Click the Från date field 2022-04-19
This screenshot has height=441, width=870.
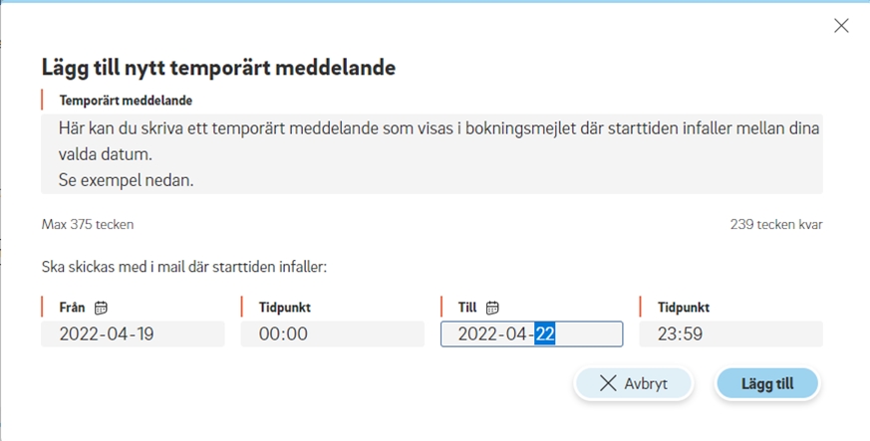(x=133, y=333)
